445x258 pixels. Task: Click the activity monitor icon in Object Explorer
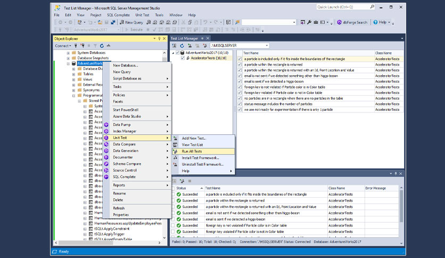point(109,45)
